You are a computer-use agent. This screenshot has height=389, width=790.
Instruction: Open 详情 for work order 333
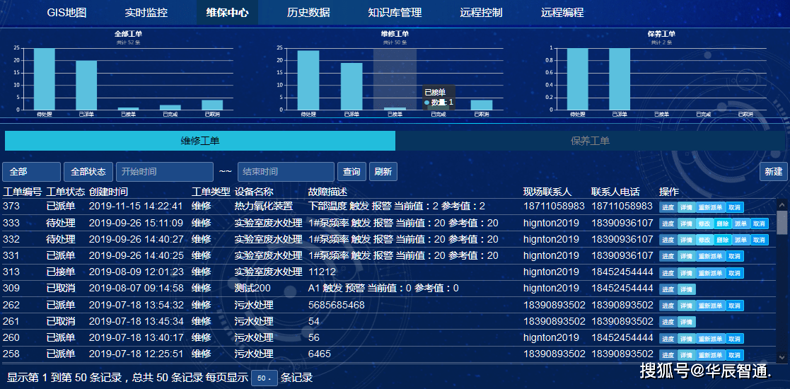click(x=686, y=223)
